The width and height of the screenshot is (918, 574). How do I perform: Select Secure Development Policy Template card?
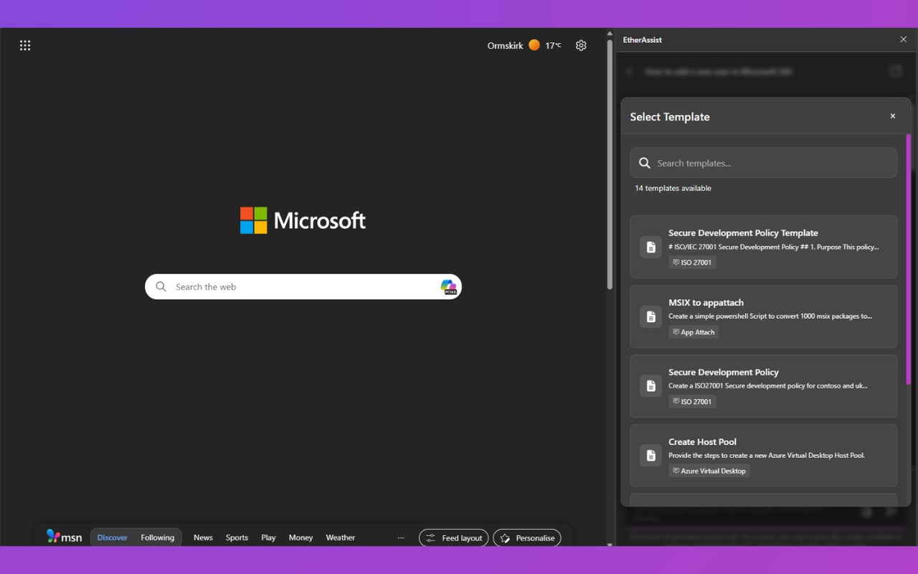pyautogui.click(x=764, y=247)
